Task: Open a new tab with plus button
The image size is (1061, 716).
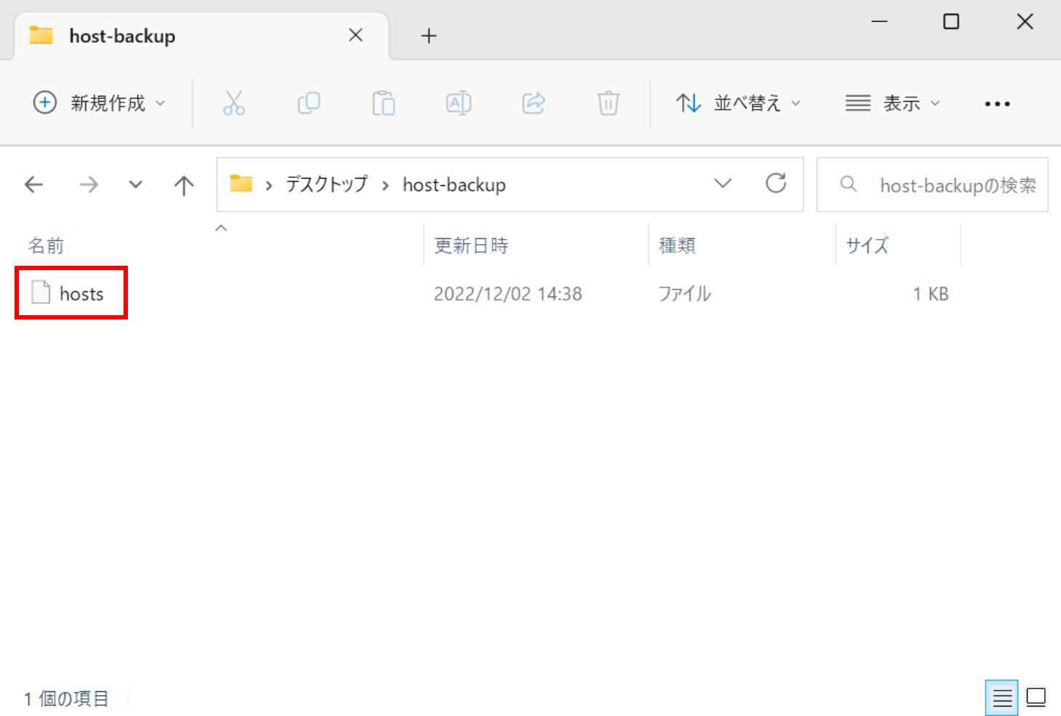Action: [x=429, y=36]
